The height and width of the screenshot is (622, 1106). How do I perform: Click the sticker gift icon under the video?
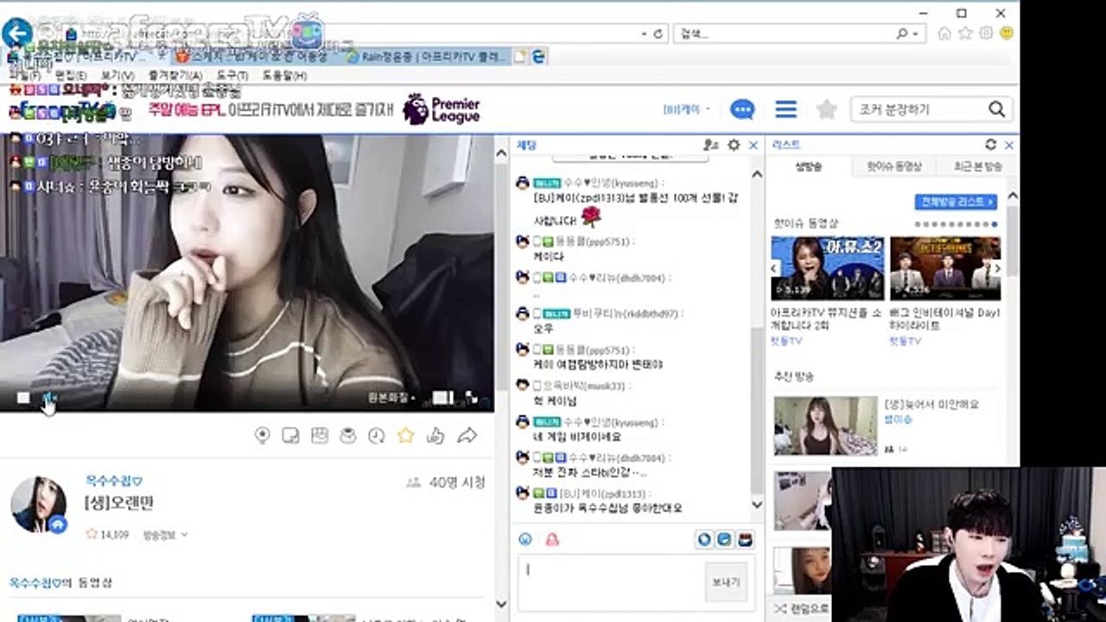click(291, 435)
